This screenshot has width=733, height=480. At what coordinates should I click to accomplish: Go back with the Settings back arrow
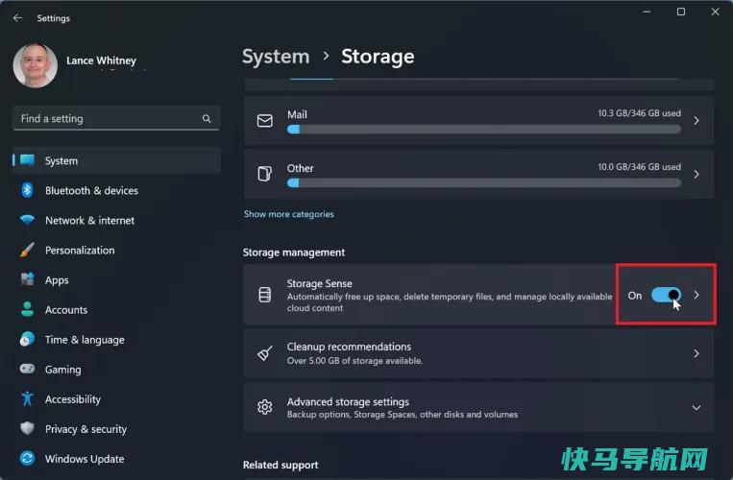point(17,17)
